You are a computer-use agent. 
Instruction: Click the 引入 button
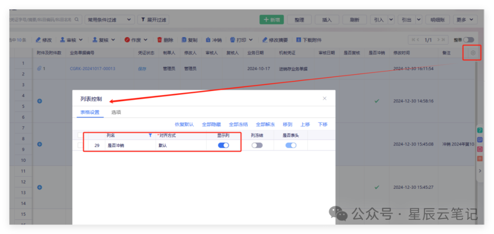(379, 20)
